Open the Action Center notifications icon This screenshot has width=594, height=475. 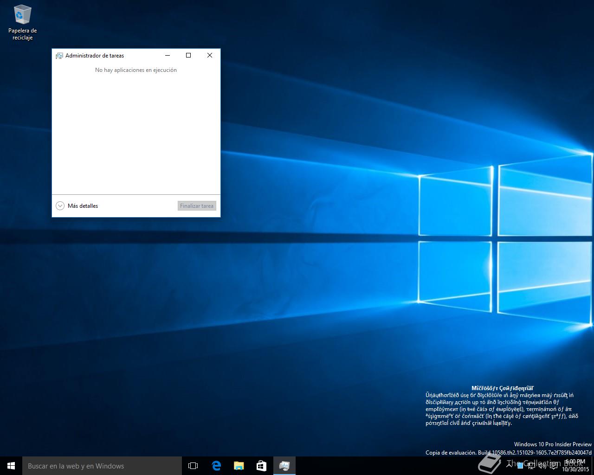pyautogui.click(x=554, y=466)
